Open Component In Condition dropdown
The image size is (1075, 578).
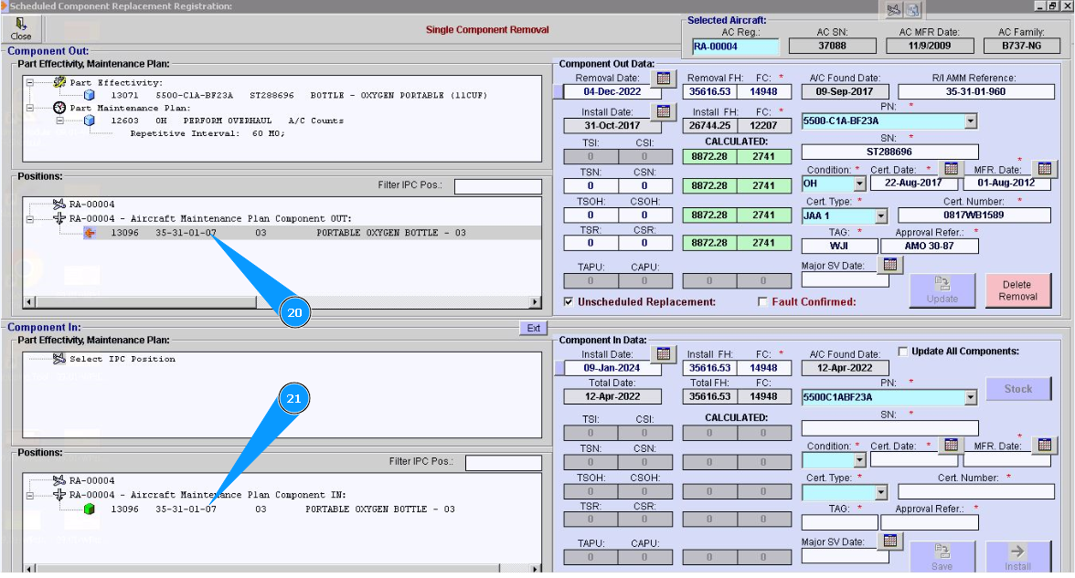859,460
